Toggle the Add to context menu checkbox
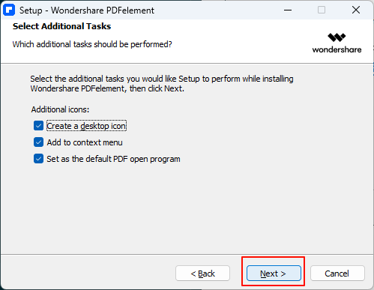Image resolution: width=374 pixels, height=290 pixels. 38,142
